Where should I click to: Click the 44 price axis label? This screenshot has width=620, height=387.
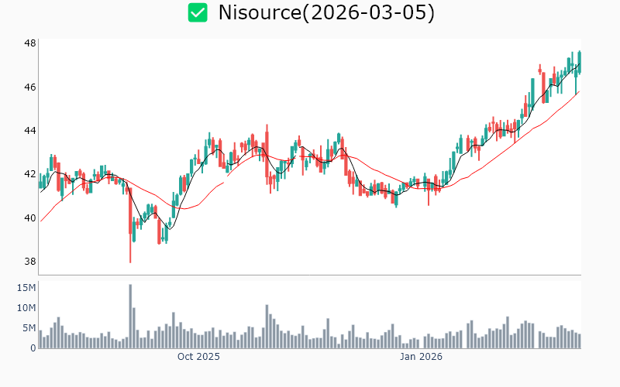point(29,130)
